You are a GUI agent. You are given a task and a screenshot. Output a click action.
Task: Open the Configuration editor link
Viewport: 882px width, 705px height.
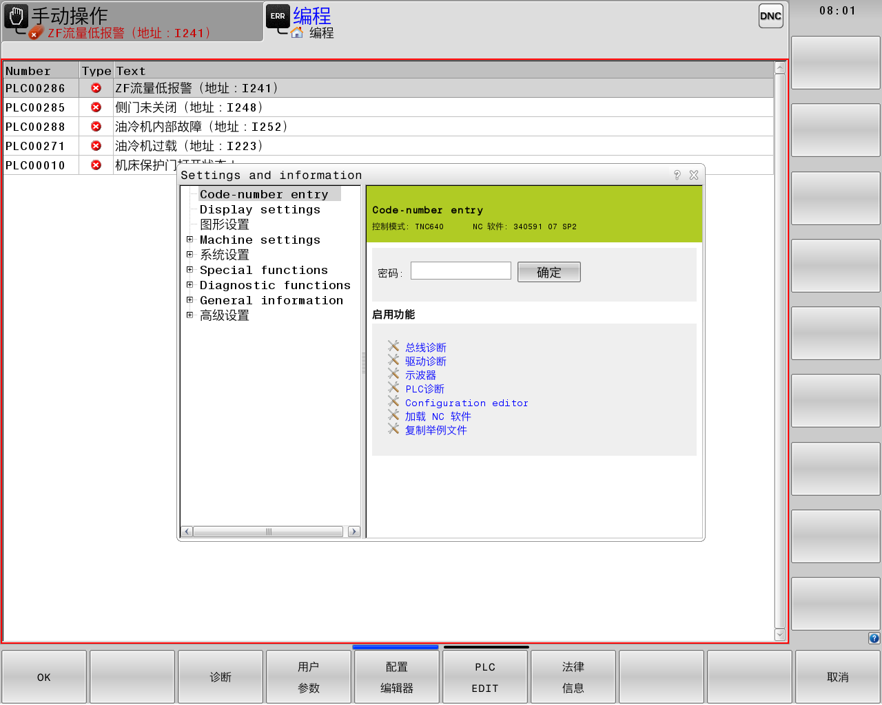pos(466,403)
